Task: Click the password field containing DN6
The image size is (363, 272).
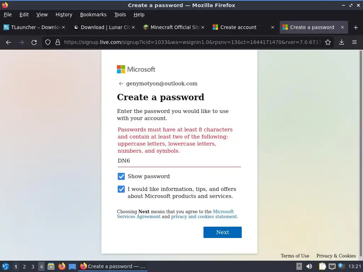Action: click(x=179, y=161)
